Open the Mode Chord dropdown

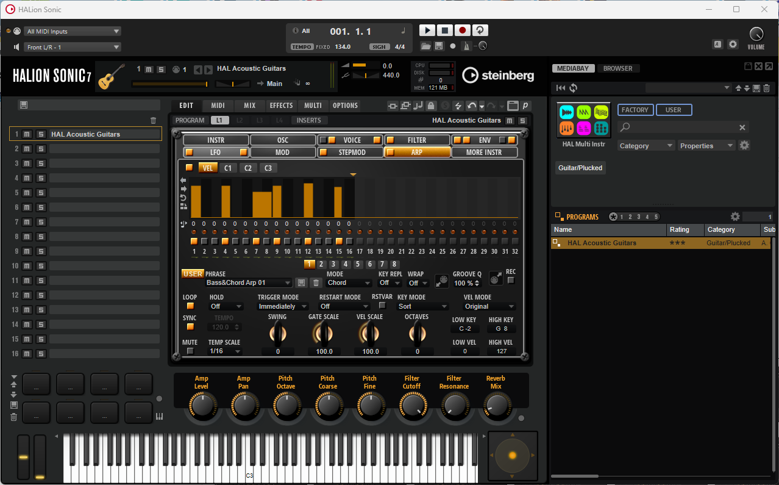coord(349,282)
